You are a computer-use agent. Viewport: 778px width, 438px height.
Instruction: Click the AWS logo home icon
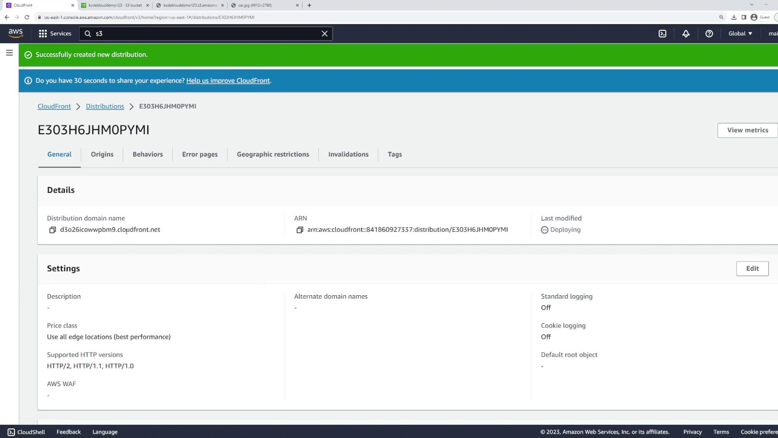click(16, 33)
